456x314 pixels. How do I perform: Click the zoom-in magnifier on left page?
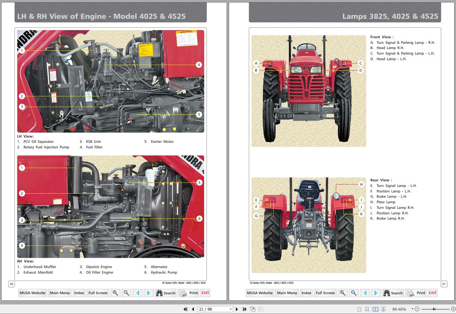tap(115, 293)
